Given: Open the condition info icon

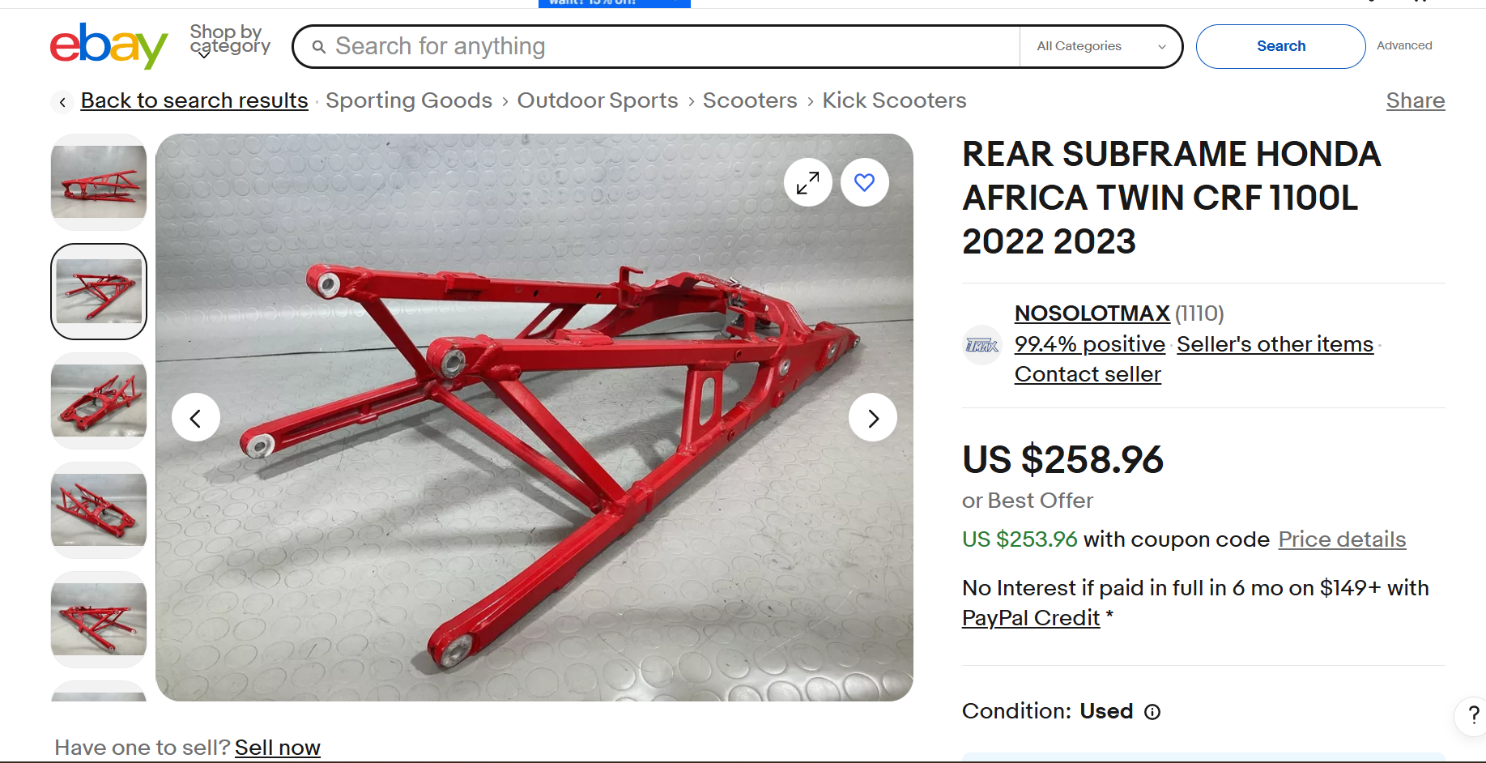Looking at the screenshot, I should click(1152, 712).
